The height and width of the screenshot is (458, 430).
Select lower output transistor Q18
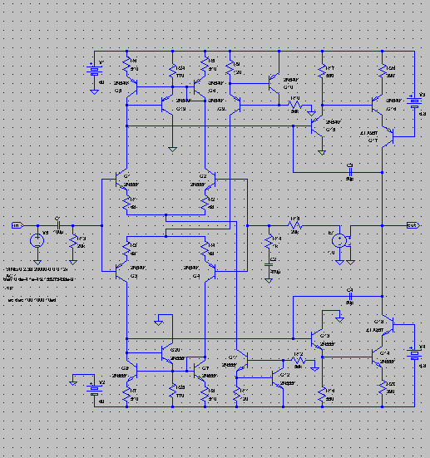388,324
